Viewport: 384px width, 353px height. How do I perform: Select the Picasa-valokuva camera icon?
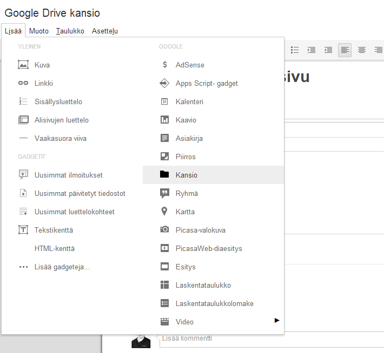(x=165, y=230)
